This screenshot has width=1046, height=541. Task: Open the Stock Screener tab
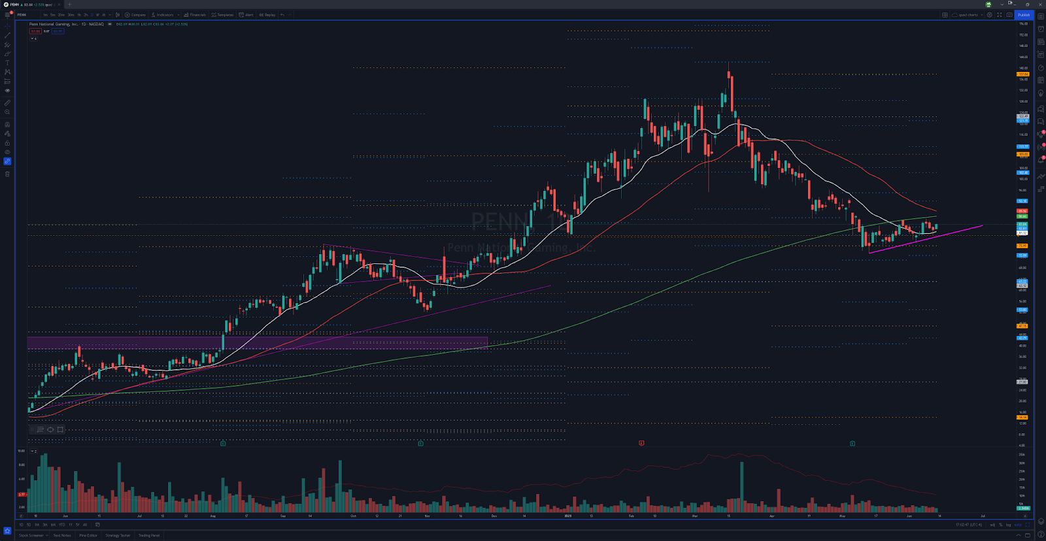point(31,535)
